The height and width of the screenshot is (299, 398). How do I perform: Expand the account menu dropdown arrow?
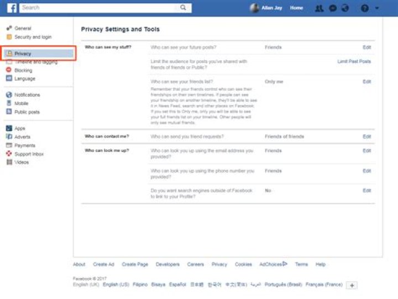[378, 8]
